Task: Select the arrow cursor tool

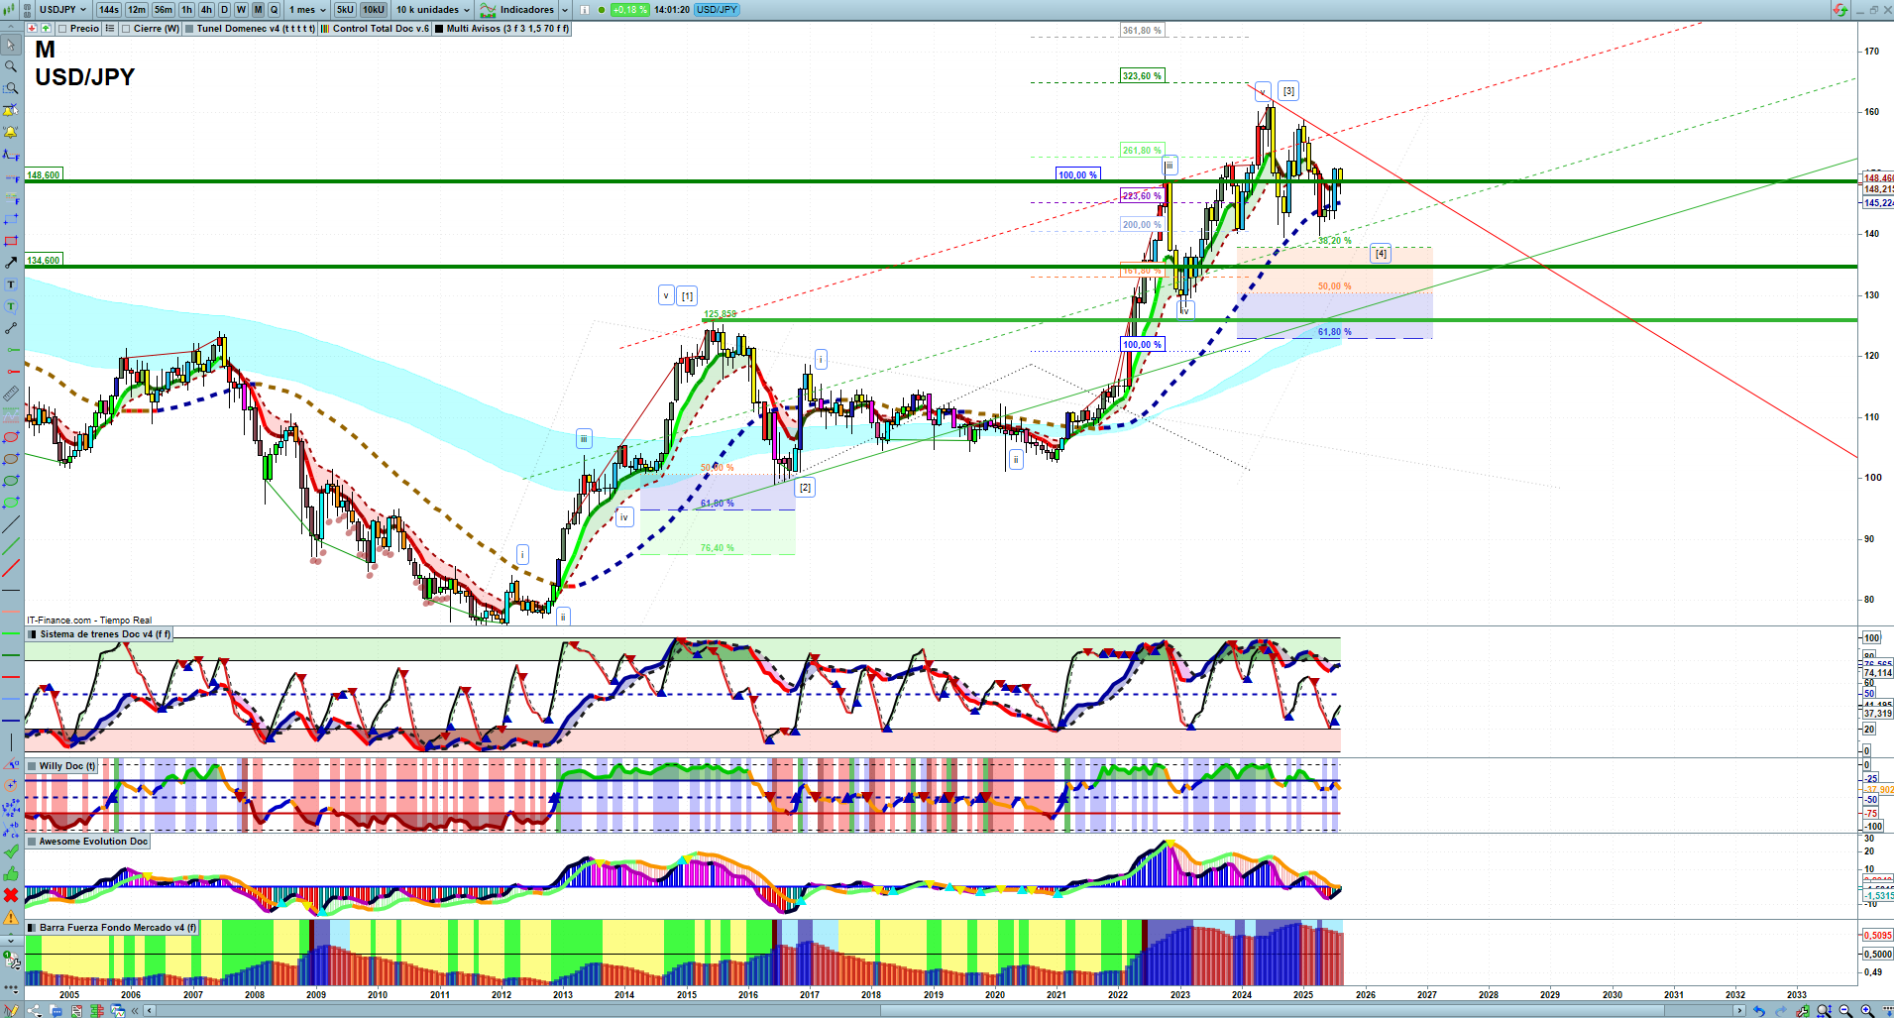Action: [11, 45]
